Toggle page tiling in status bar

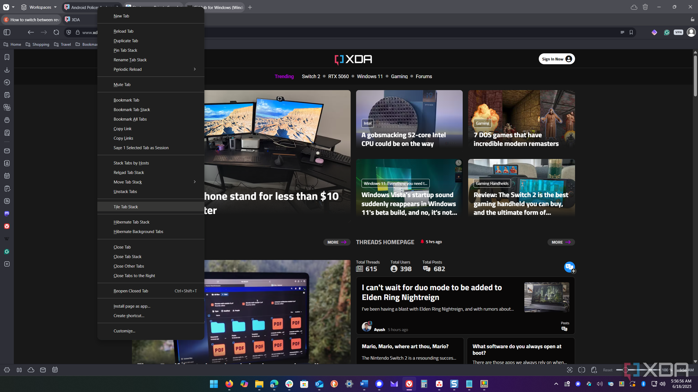point(582,370)
